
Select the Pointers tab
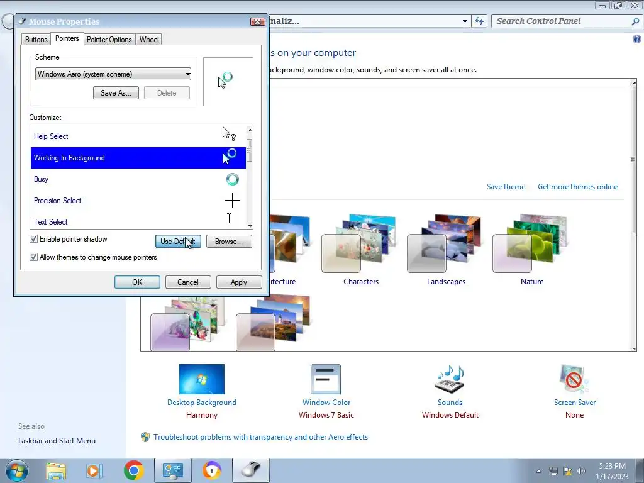tap(67, 38)
